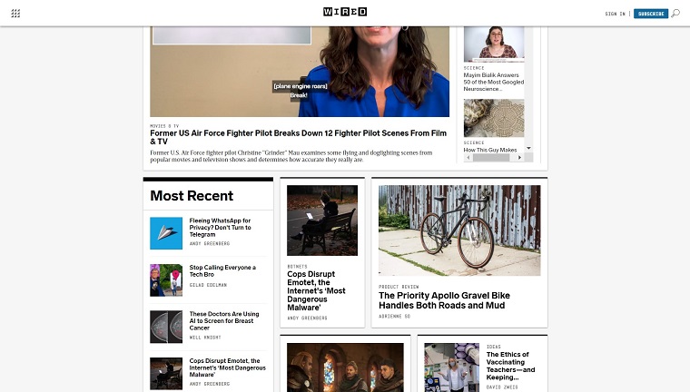Screen dimensions: 690x392
Task: Click down arrow of video list scrollbar
Action: click(529, 148)
